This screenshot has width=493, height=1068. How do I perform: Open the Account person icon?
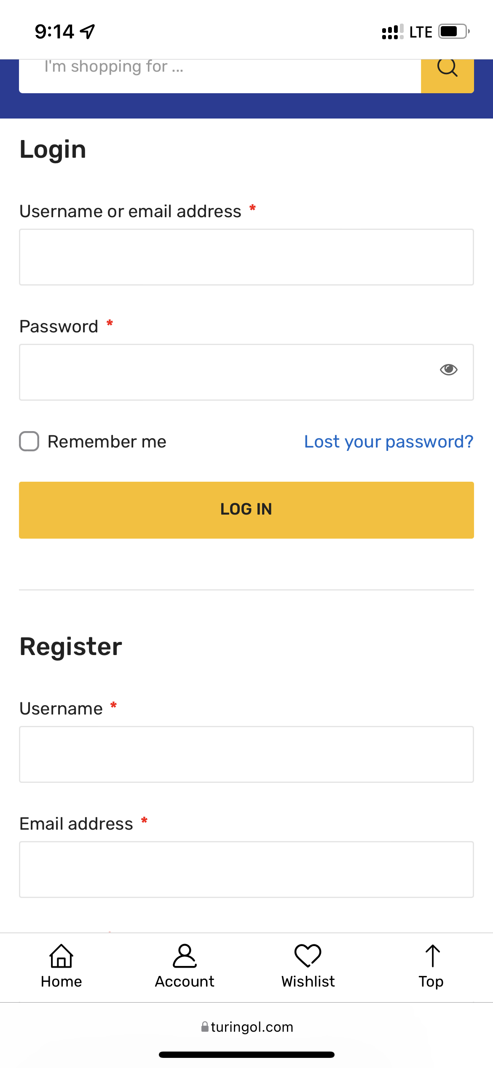(185, 955)
